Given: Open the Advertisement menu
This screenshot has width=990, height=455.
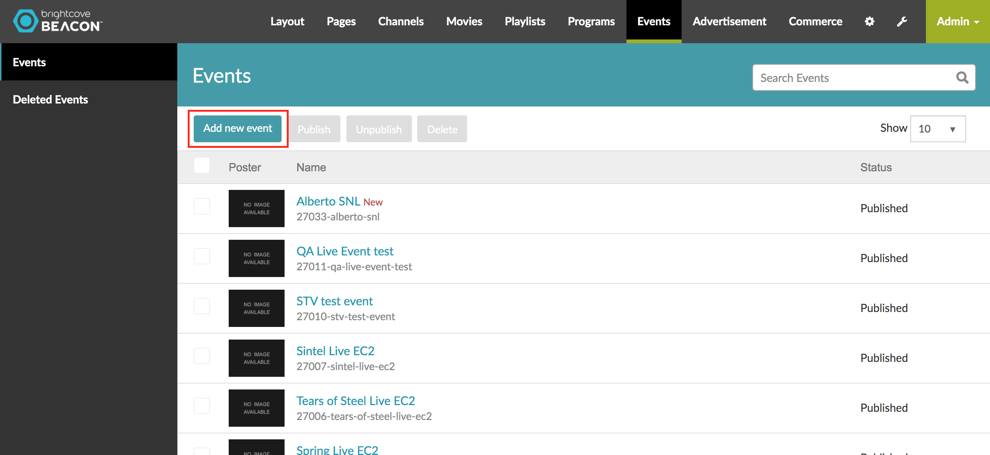Looking at the screenshot, I should (729, 22).
